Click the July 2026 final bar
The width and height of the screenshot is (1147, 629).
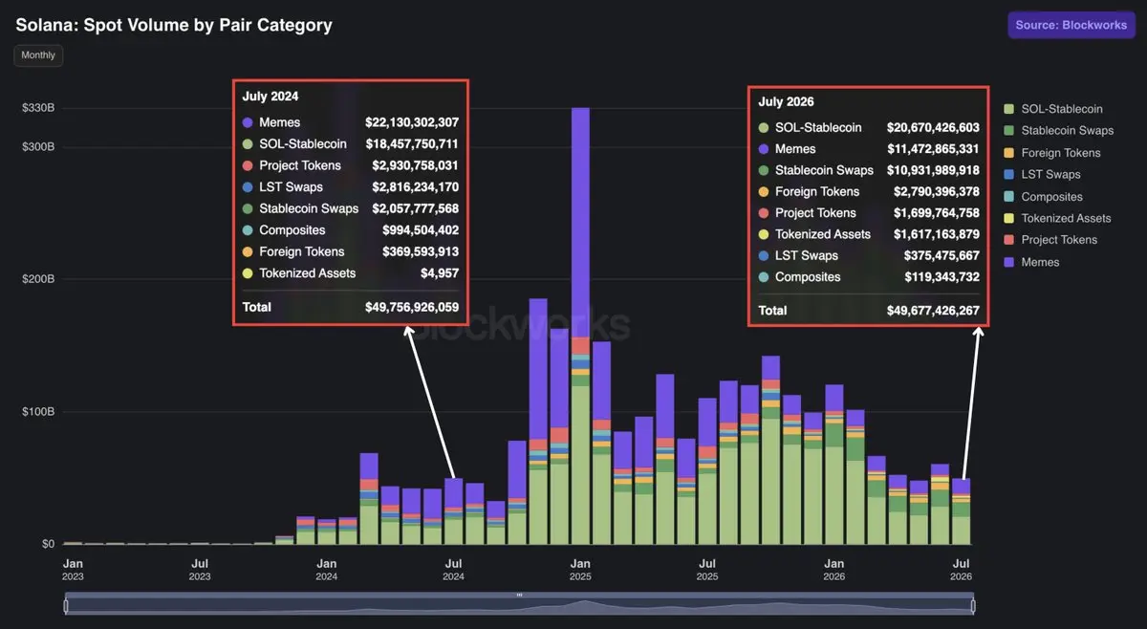[x=962, y=511]
